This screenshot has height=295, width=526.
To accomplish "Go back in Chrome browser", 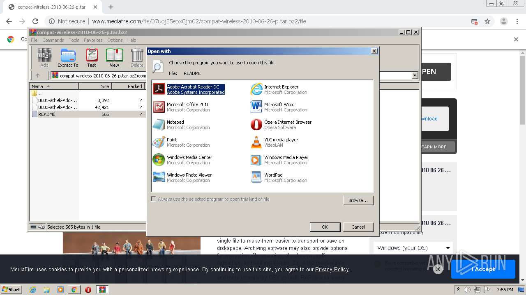I will [x=9, y=21].
